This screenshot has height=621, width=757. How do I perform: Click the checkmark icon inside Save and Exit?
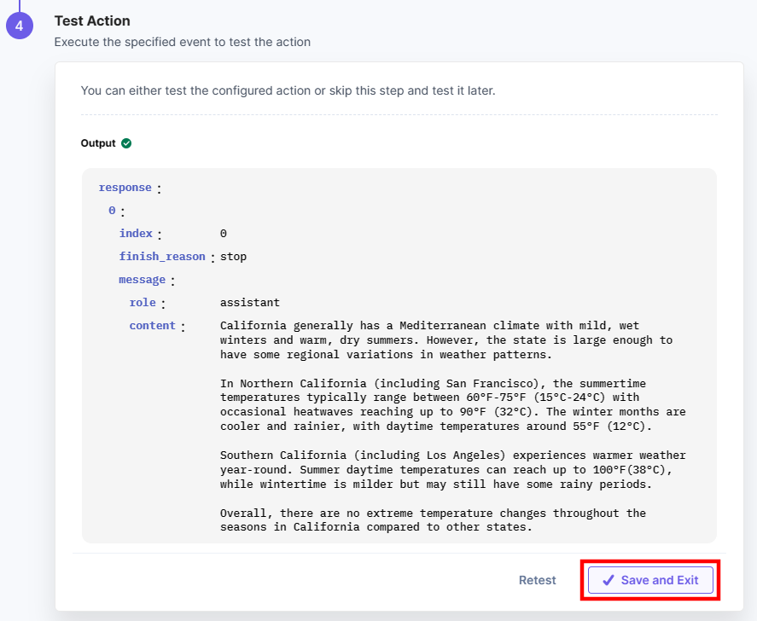pos(609,580)
